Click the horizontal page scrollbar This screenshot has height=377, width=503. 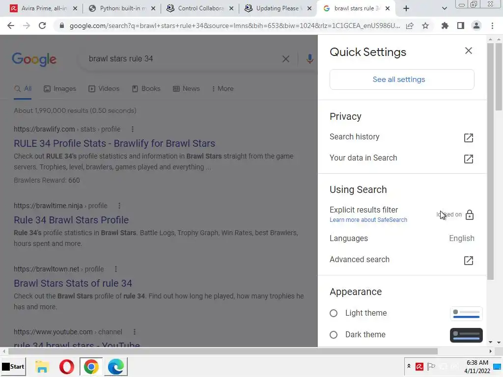[223, 351]
